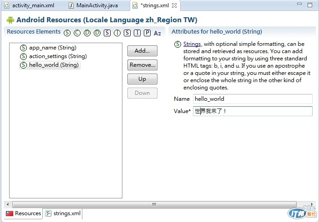This screenshot has height=222, width=319.
Task: Switch to the activity_main.xml tab
Action: click(x=30, y=5)
